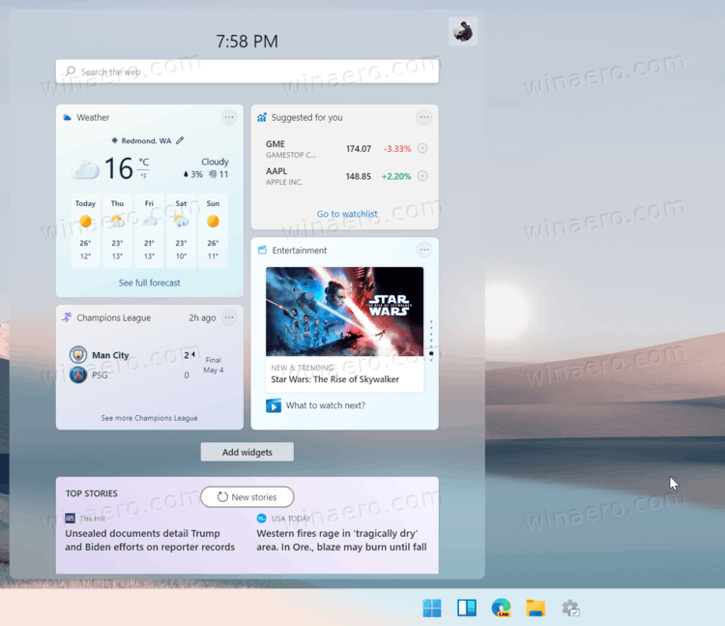Select the Fri forecast card

149,230
